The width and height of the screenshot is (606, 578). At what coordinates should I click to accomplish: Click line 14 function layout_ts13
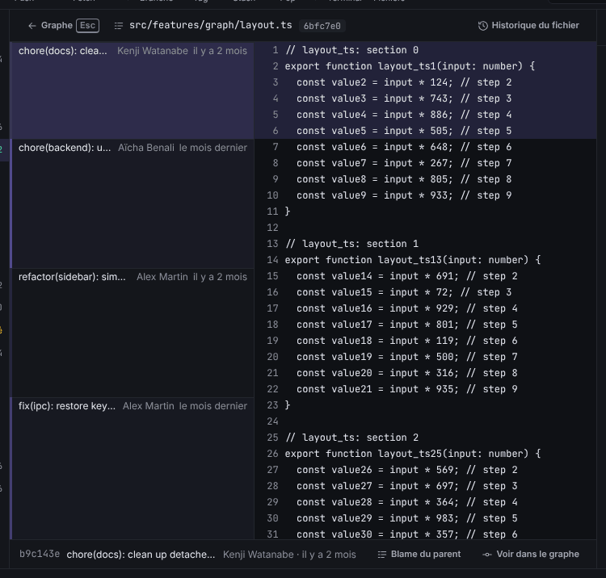(413, 260)
